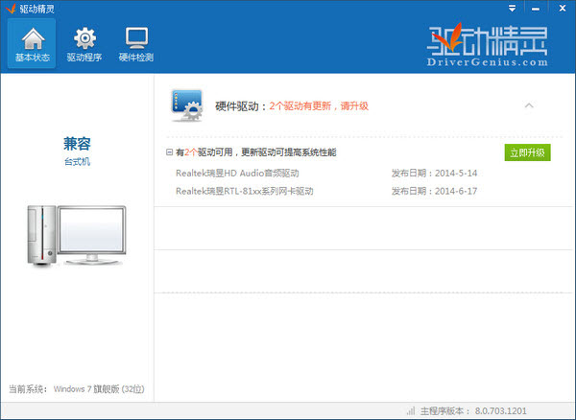This screenshot has height=420, width=576.
Task: Click the 台式机 link
Action: [77, 162]
